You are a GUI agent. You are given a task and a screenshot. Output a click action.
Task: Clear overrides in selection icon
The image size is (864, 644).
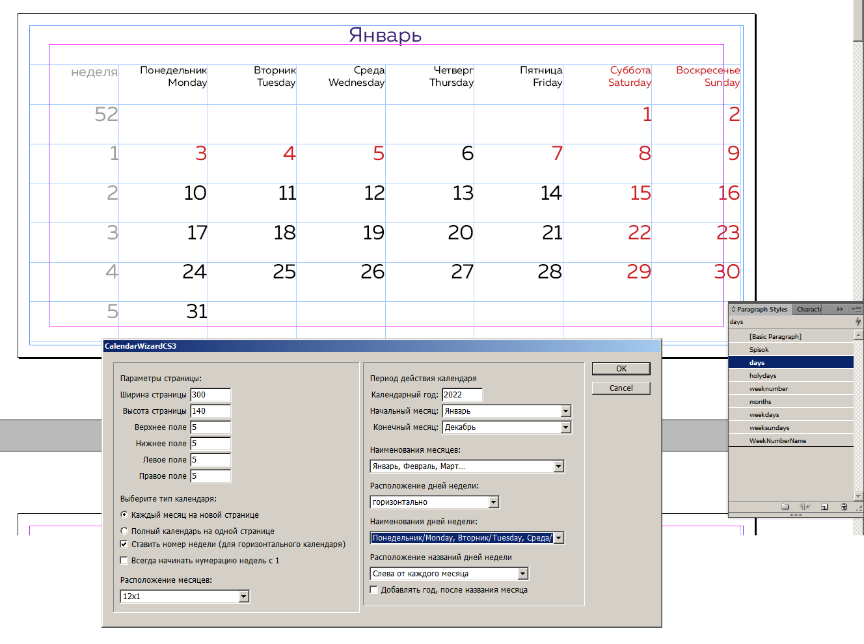pos(805,507)
